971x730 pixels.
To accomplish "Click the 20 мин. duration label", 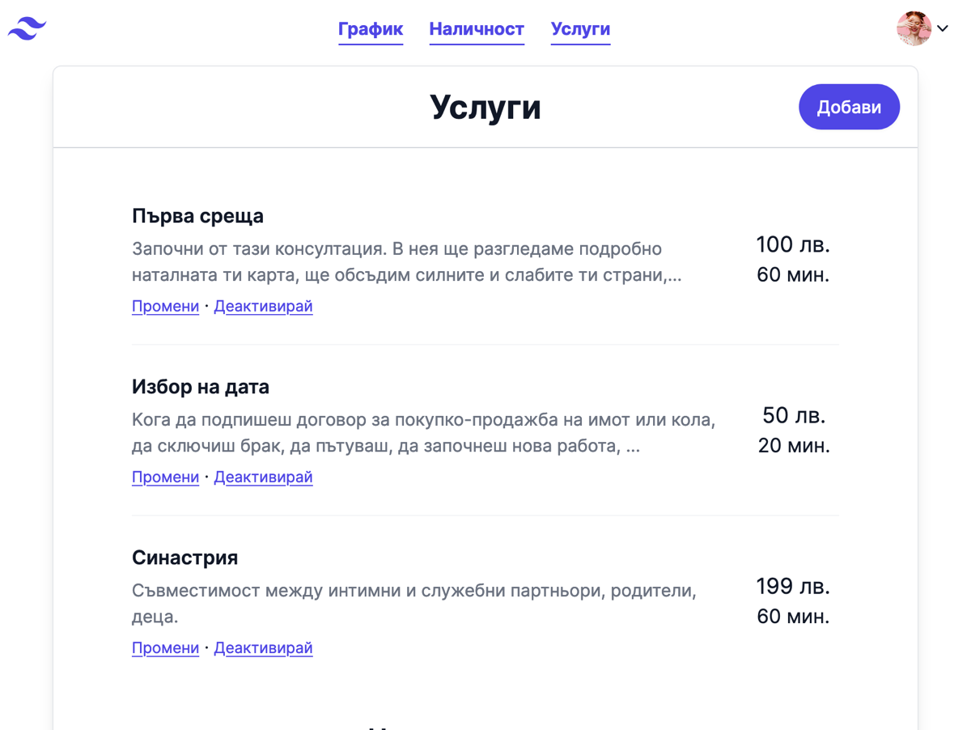I will coord(793,445).
